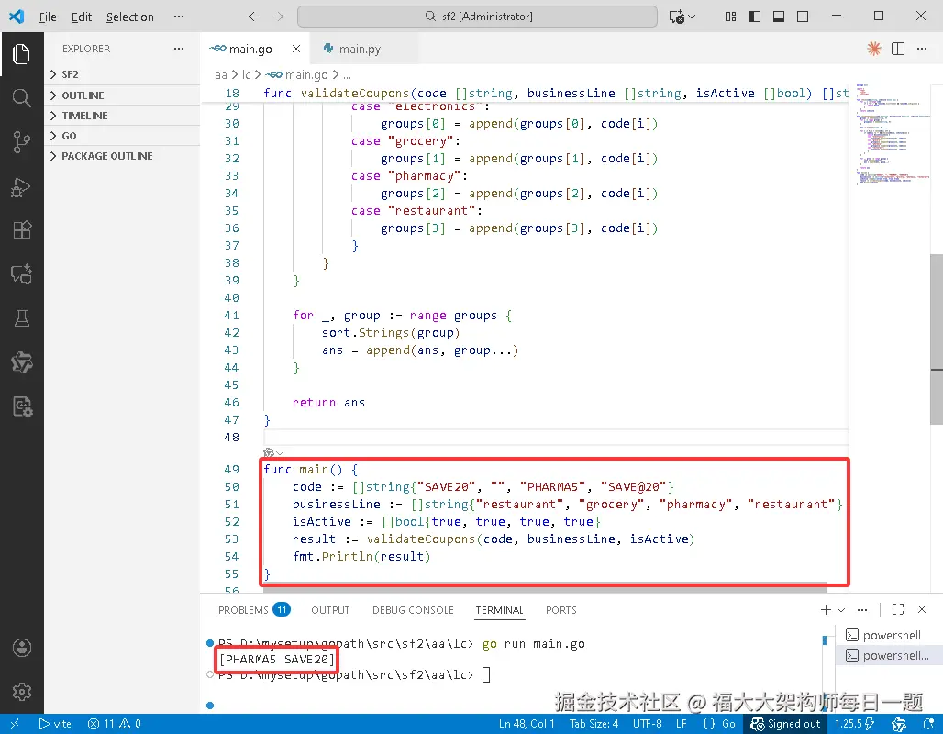The height and width of the screenshot is (734, 943).
Task: Open the overflow menu ellipsis in menu bar
Action: [x=179, y=17]
